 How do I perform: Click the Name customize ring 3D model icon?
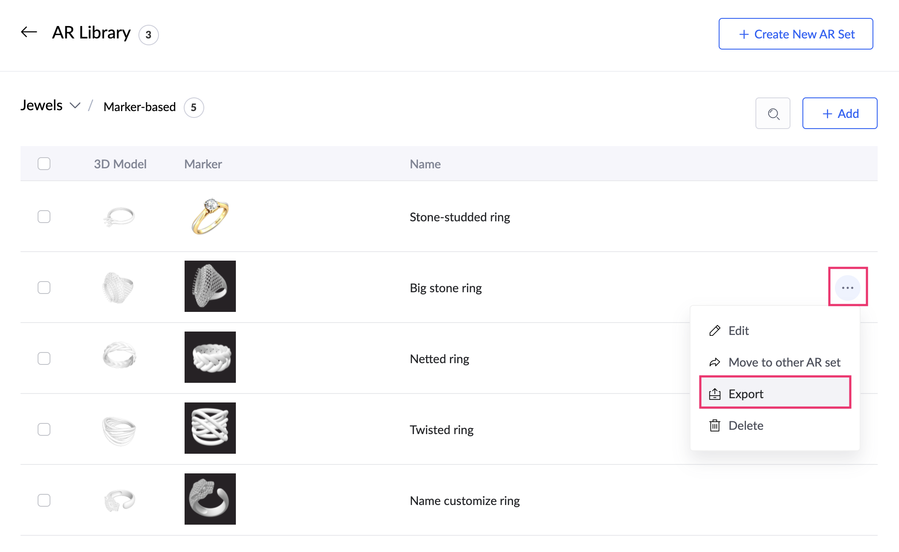(120, 500)
